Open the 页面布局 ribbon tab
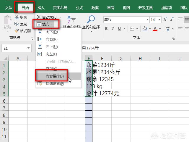 60,8
